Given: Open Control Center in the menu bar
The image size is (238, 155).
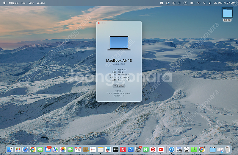Looking at the screenshot, I should coord(210,3).
